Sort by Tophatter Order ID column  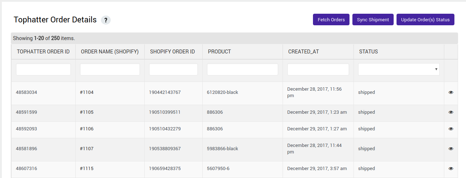pyautogui.click(x=43, y=52)
